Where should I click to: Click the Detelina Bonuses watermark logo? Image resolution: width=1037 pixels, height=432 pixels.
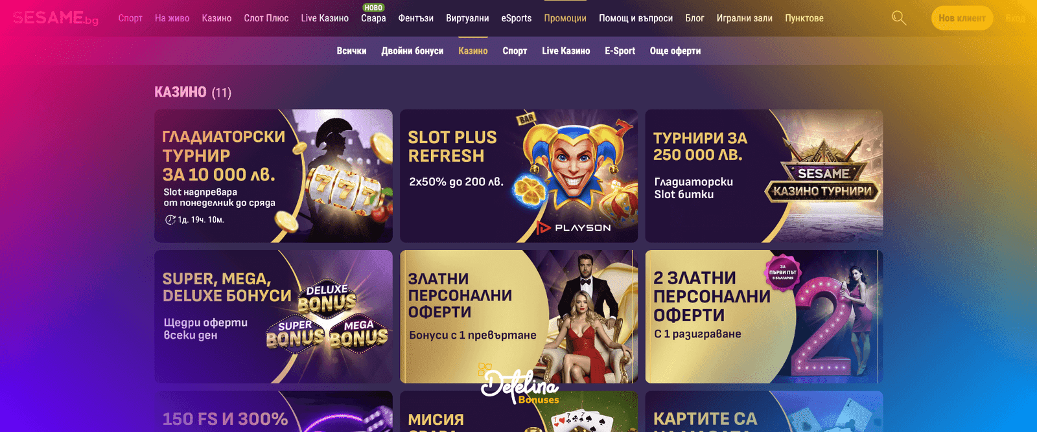(519, 385)
